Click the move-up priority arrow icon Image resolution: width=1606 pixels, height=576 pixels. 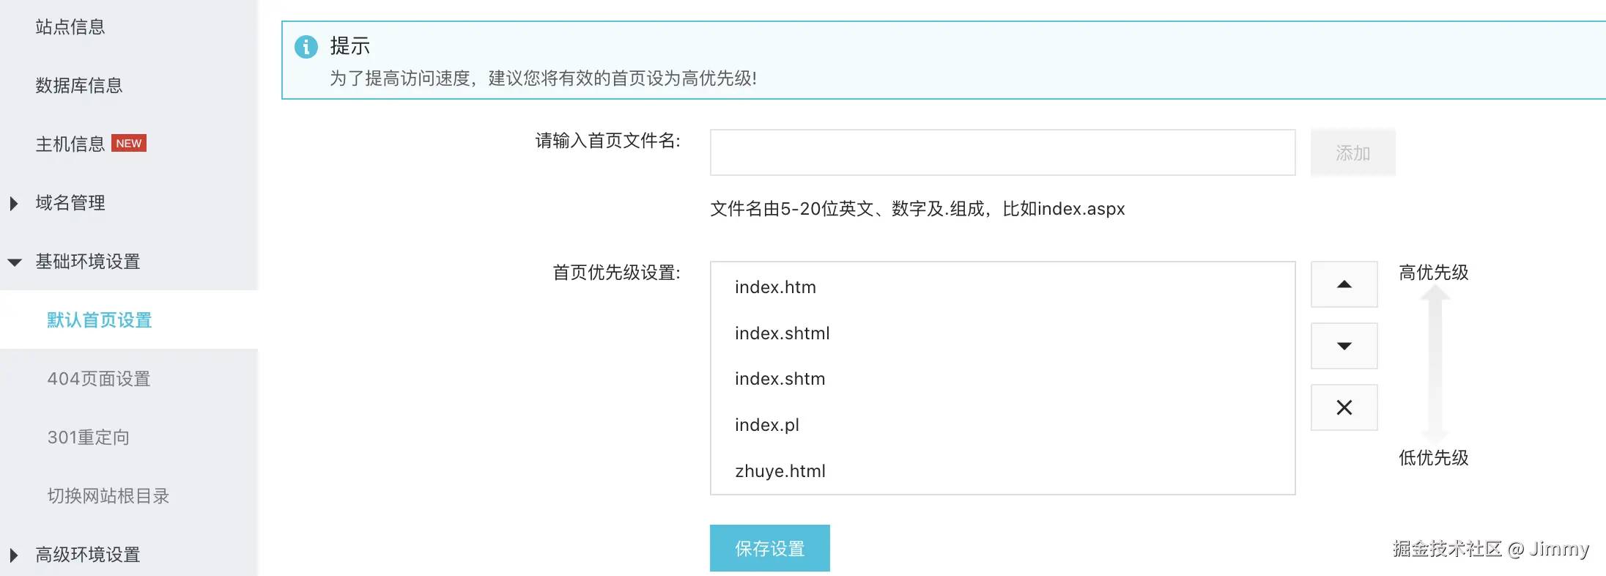1344,284
